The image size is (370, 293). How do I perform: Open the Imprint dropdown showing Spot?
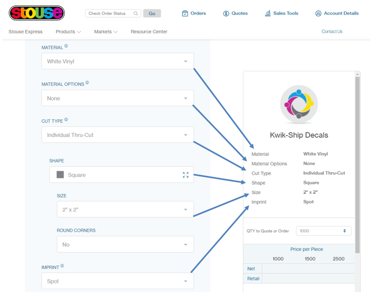pyautogui.click(x=117, y=281)
